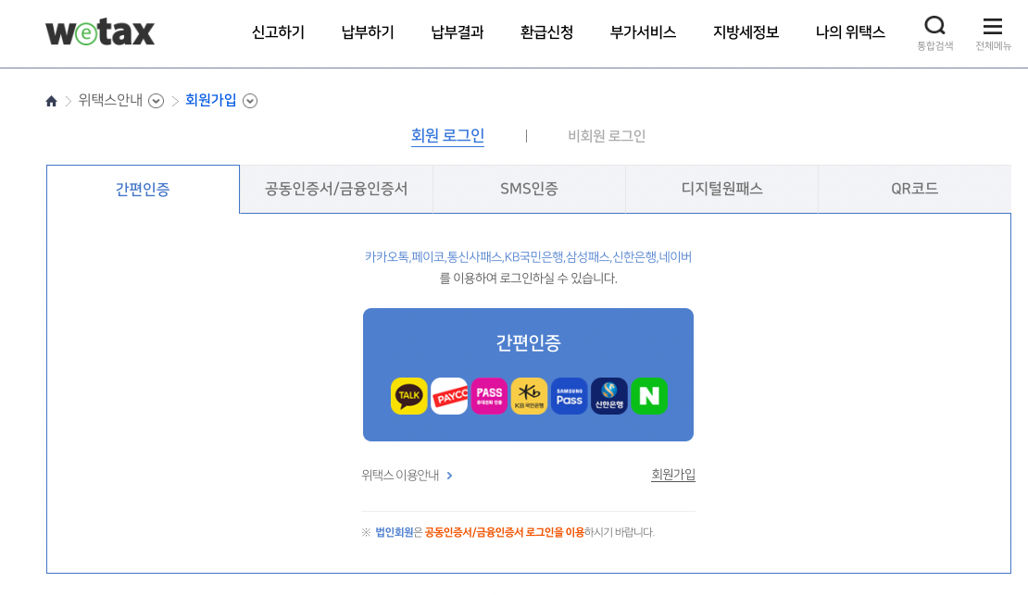Expand the 회원가입 breadcrumb dropdown
1028x595 pixels.
(250, 101)
